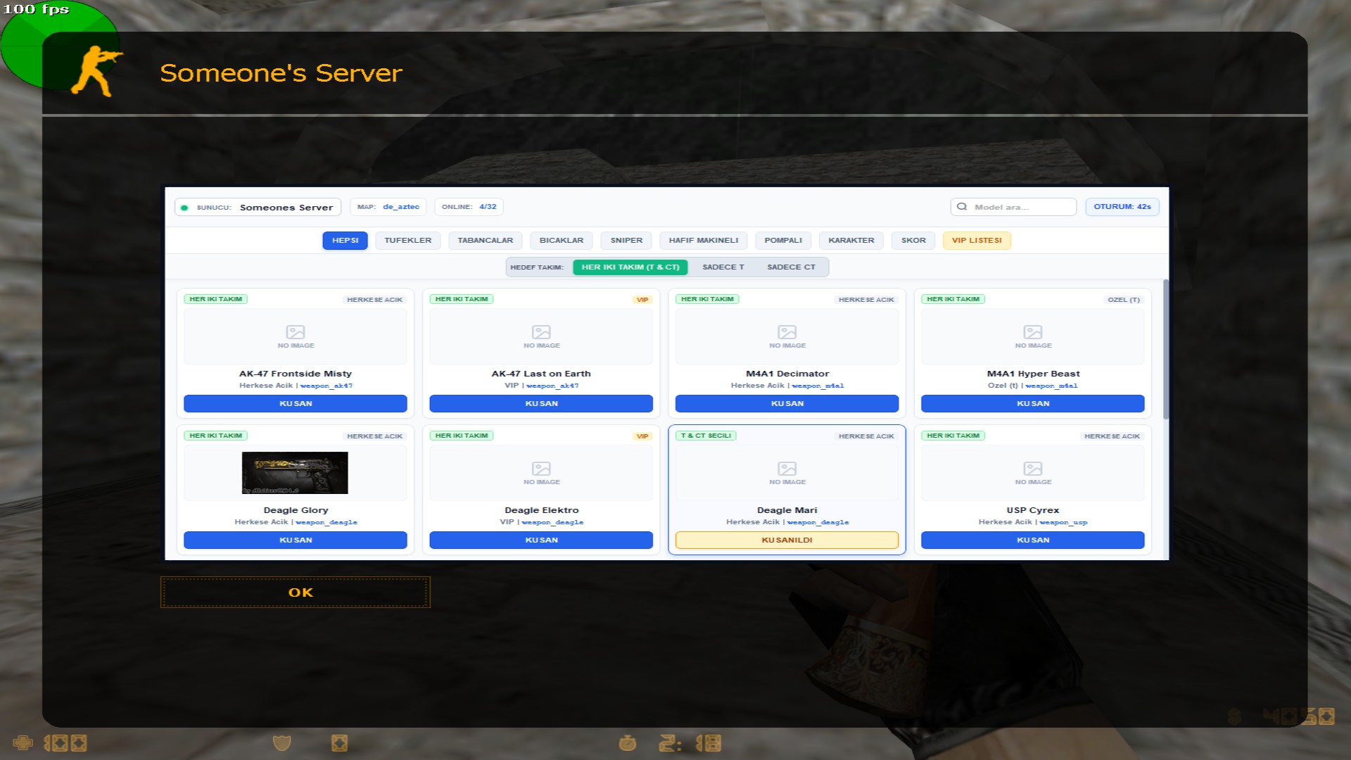Click the AK-47 Last on Earth image placeholder
Screen dimensions: 1351x760
[541, 336]
